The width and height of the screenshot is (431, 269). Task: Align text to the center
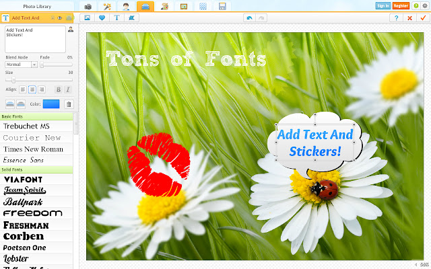click(32, 89)
